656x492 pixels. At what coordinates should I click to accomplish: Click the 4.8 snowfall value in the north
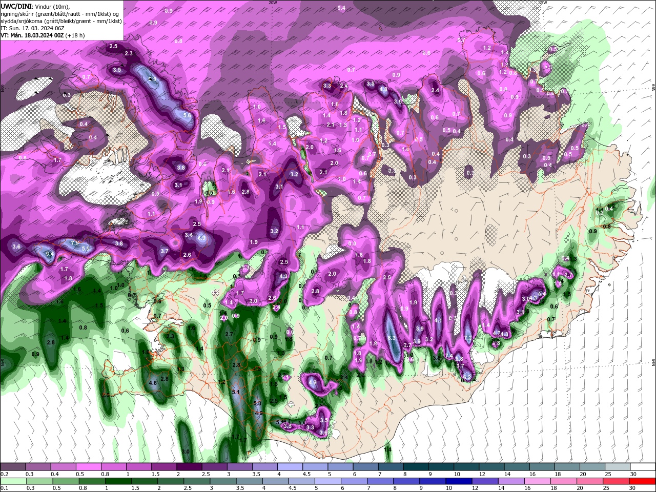(x=383, y=90)
